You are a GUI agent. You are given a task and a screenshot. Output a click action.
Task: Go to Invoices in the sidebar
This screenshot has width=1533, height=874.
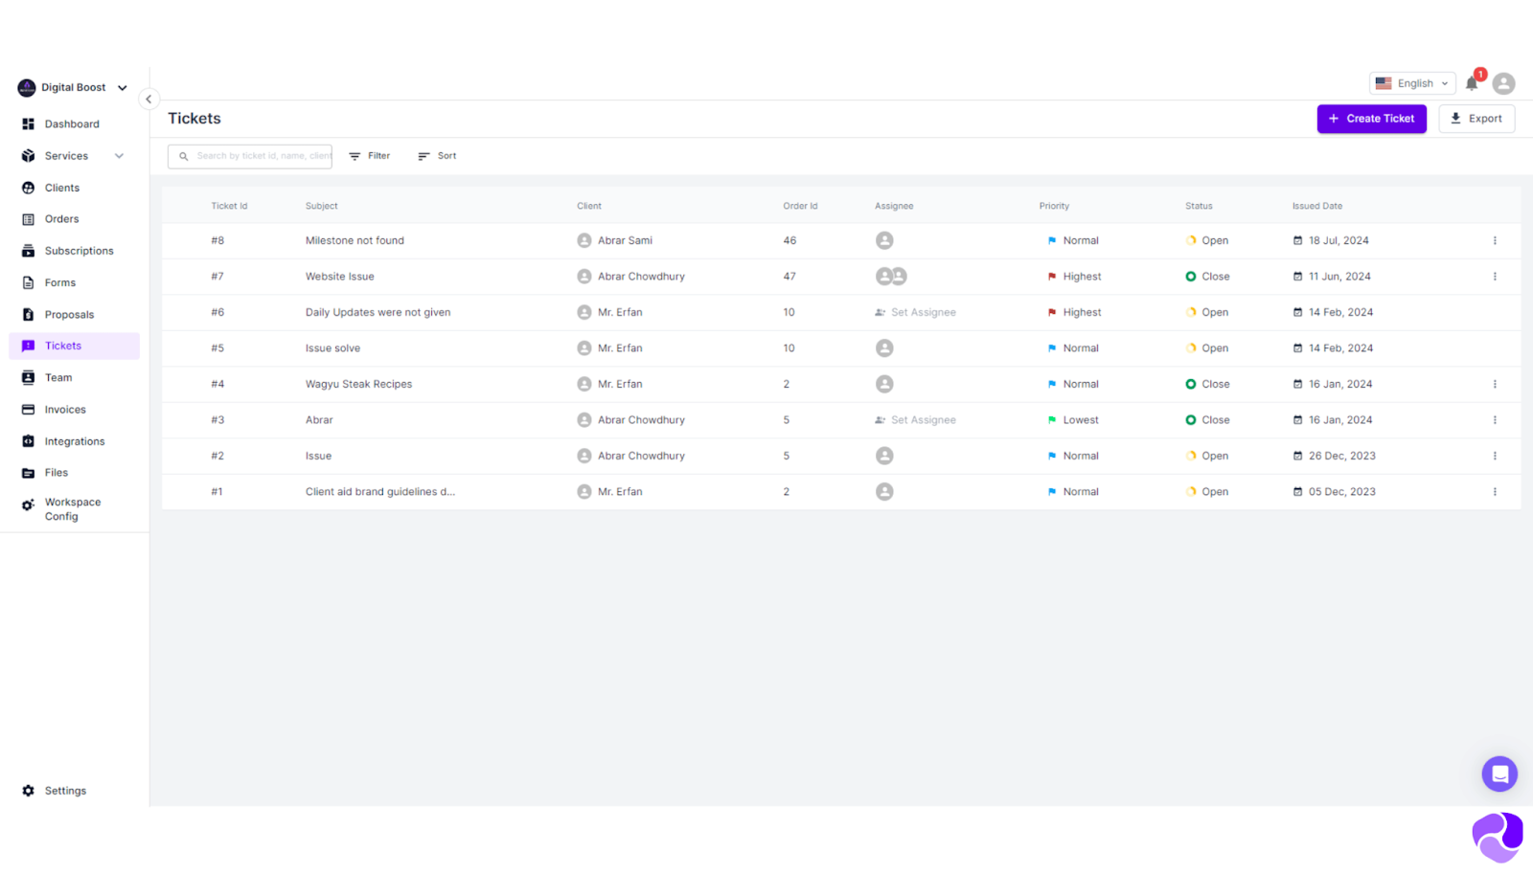[65, 410]
